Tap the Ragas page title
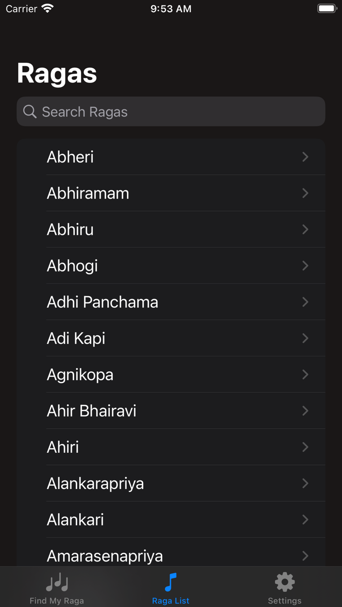The image size is (342, 607). click(x=56, y=73)
